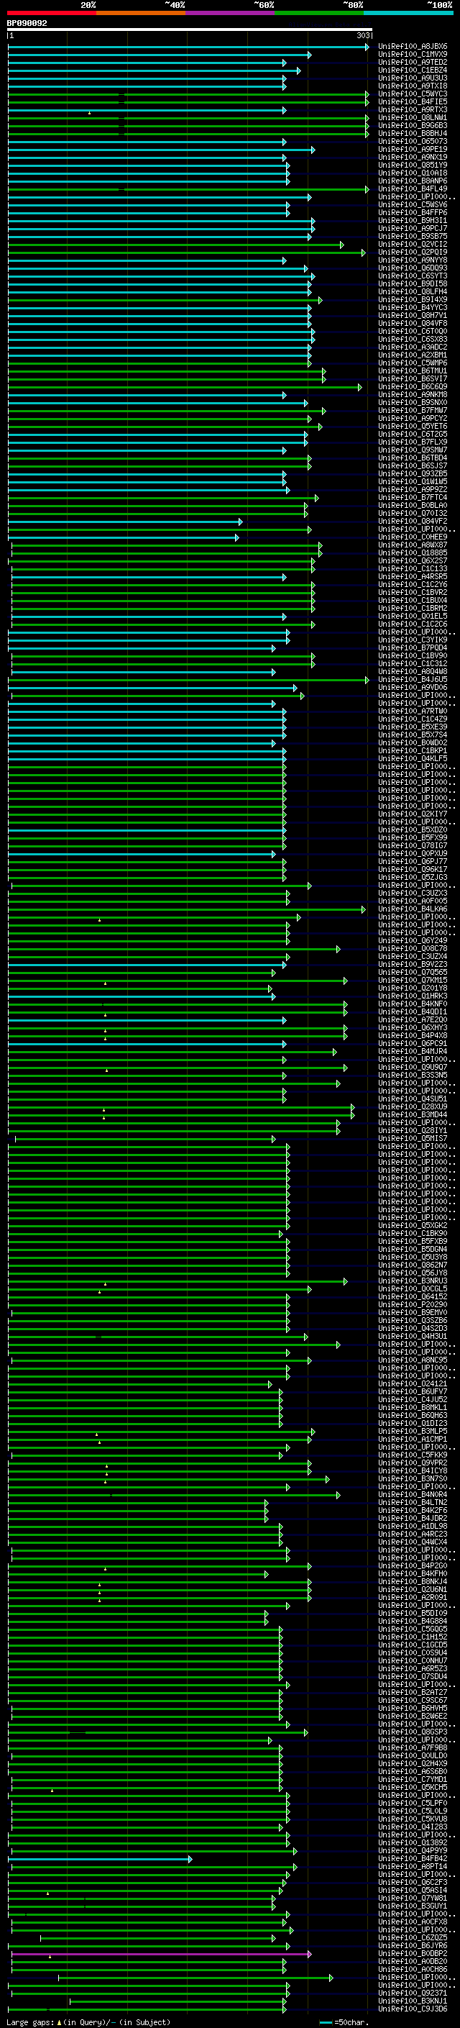
Task: Select the BP090092 query name
Action: (x=27, y=24)
